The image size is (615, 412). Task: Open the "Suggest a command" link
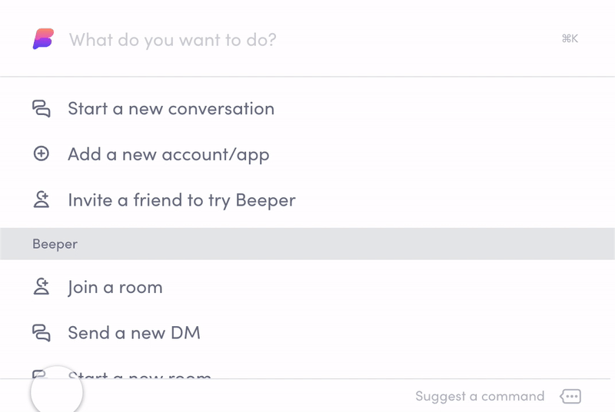point(480,396)
